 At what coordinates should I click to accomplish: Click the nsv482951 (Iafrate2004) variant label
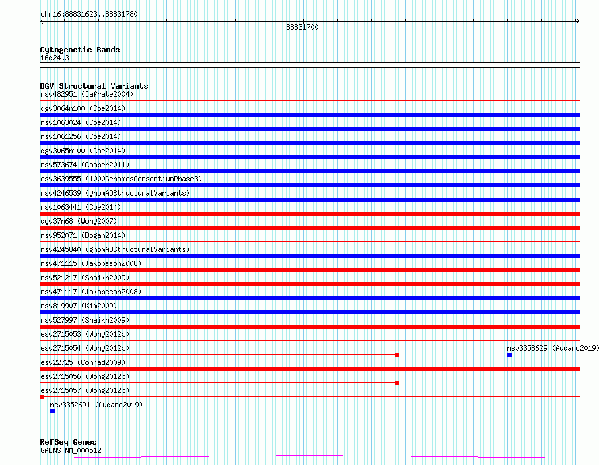[x=87, y=94]
